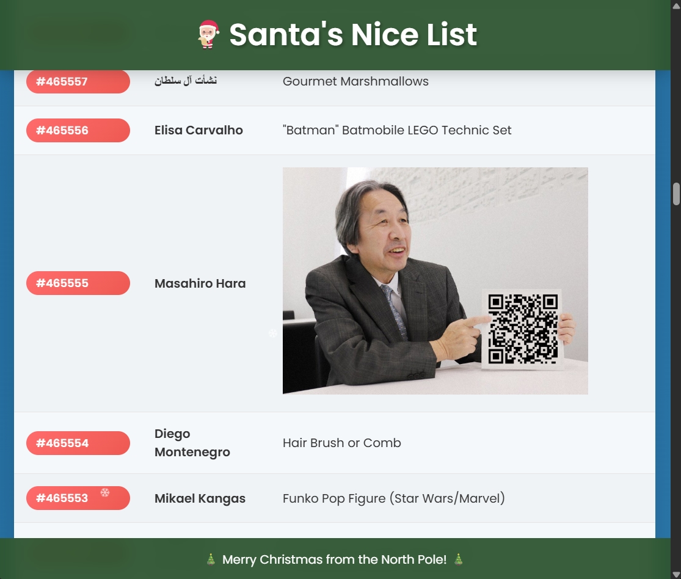The height and width of the screenshot is (579, 681).
Task: Click the Gourmet Marshmallows gift entry
Action: [x=355, y=82]
